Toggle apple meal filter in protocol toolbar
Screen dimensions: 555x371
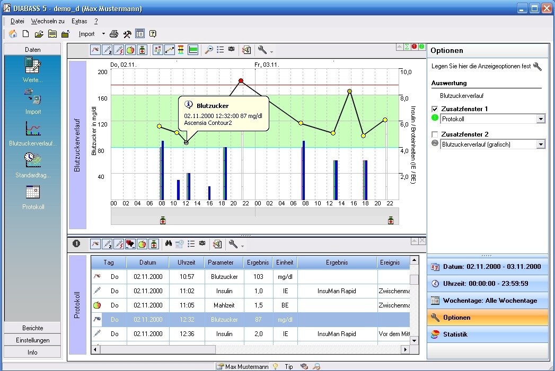click(x=142, y=244)
